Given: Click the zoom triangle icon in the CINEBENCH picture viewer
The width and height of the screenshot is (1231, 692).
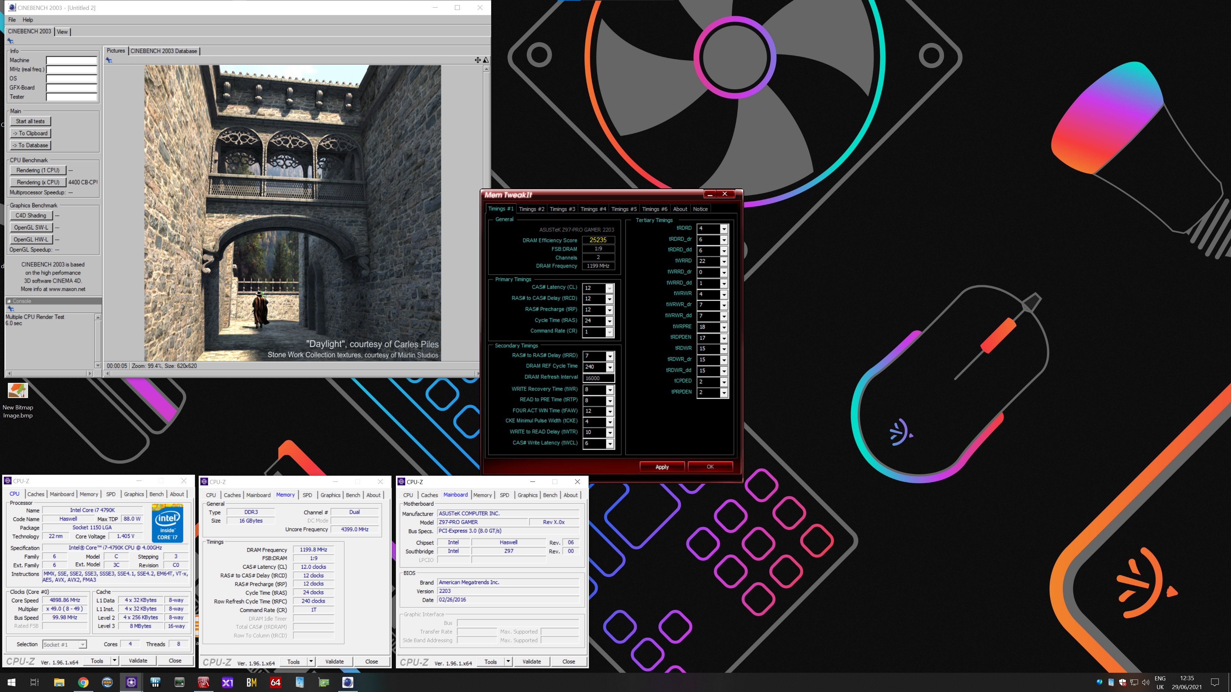Looking at the screenshot, I should pos(486,60).
